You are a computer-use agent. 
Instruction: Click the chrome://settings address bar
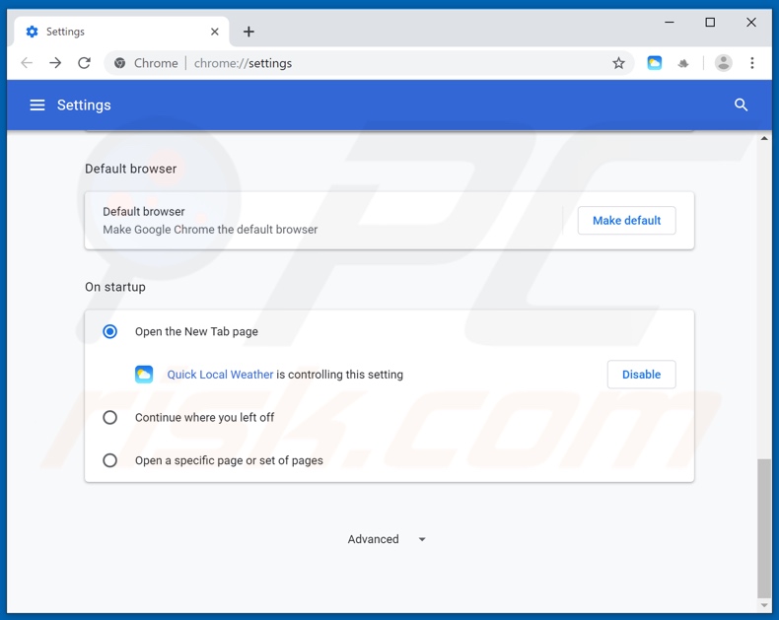(x=394, y=63)
